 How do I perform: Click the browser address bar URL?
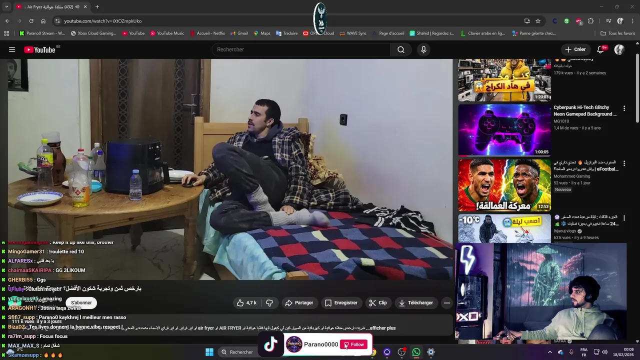(x=102, y=21)
